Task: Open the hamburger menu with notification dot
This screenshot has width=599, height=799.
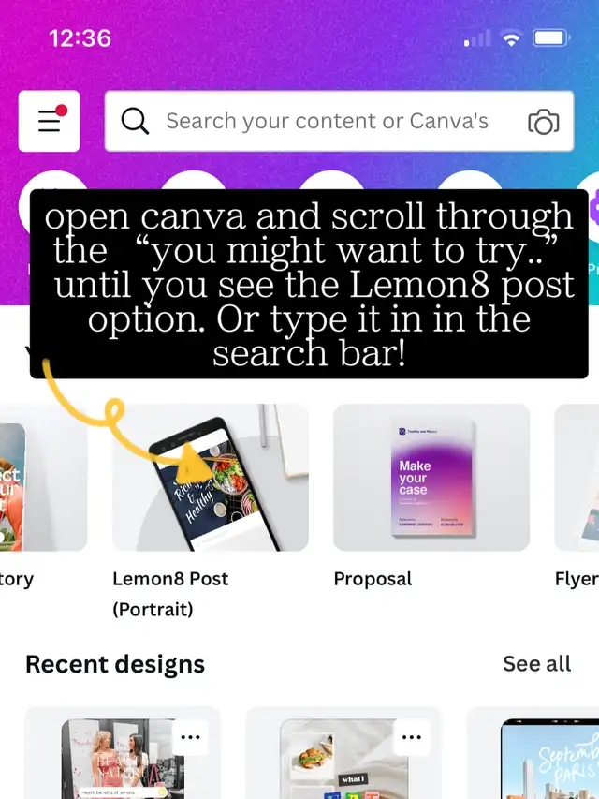Action: tap(49, 121)
